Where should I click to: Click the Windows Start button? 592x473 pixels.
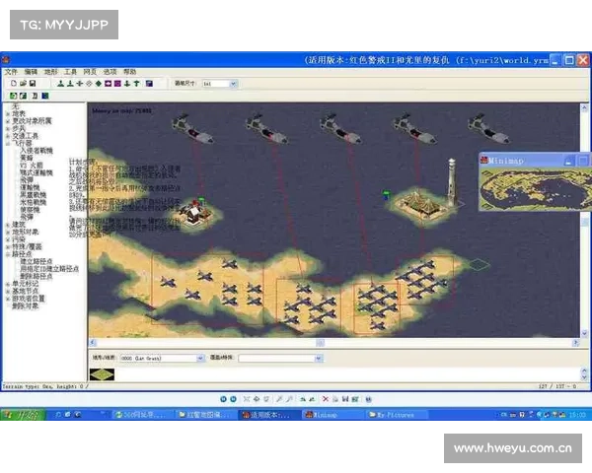coord(23,415)
